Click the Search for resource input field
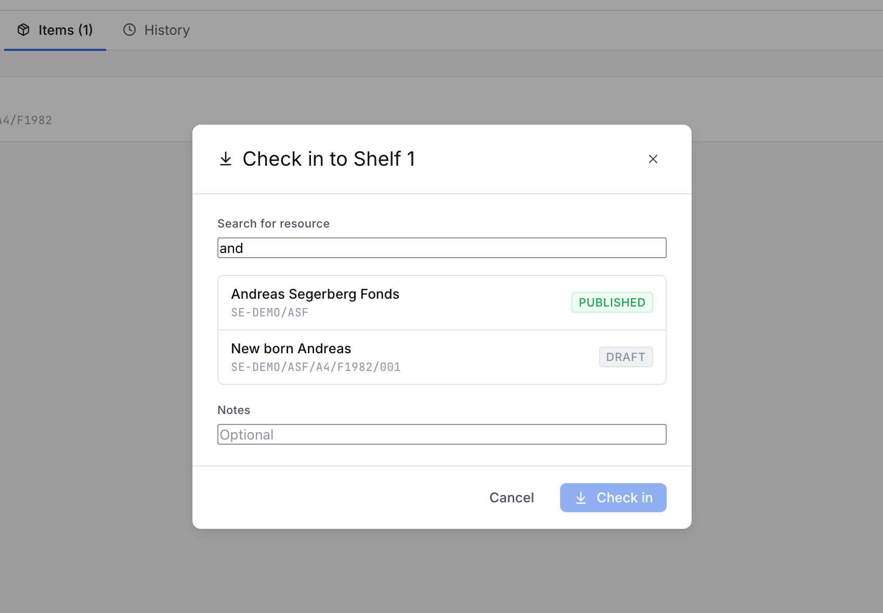 click(442, 248)
